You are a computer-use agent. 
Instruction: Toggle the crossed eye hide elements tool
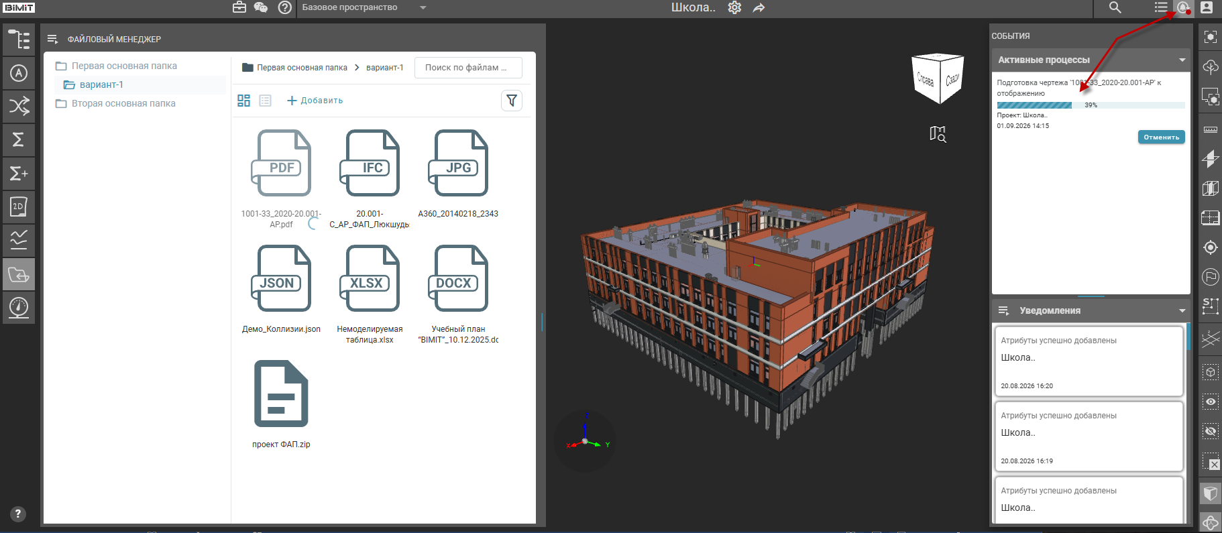1211,431
